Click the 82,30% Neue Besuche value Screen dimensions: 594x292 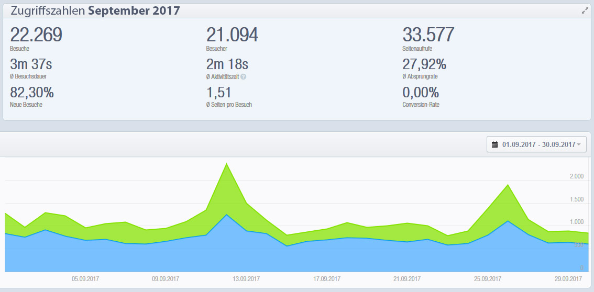32,93
